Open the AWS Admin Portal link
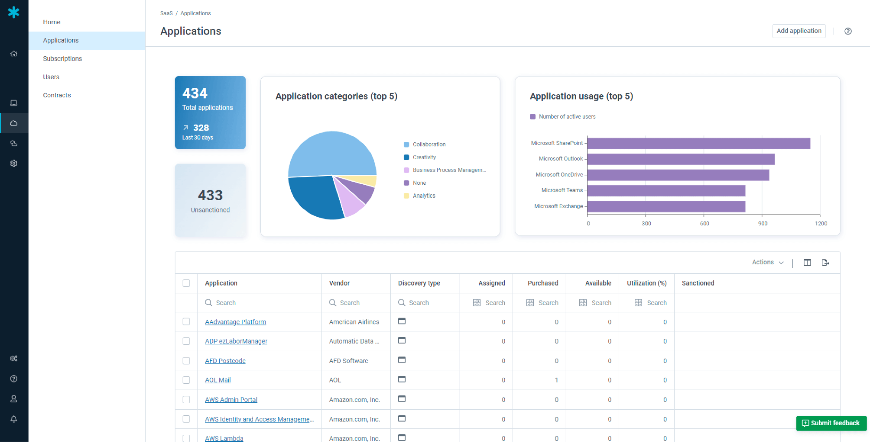 coord(231,400)
